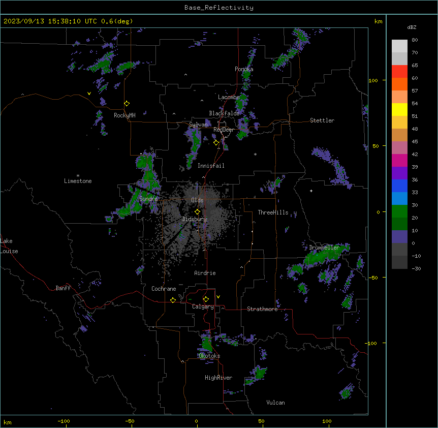The image size is (438, 428).
Task: Click the 100 tick on right axis
Action: click(373, 80)
